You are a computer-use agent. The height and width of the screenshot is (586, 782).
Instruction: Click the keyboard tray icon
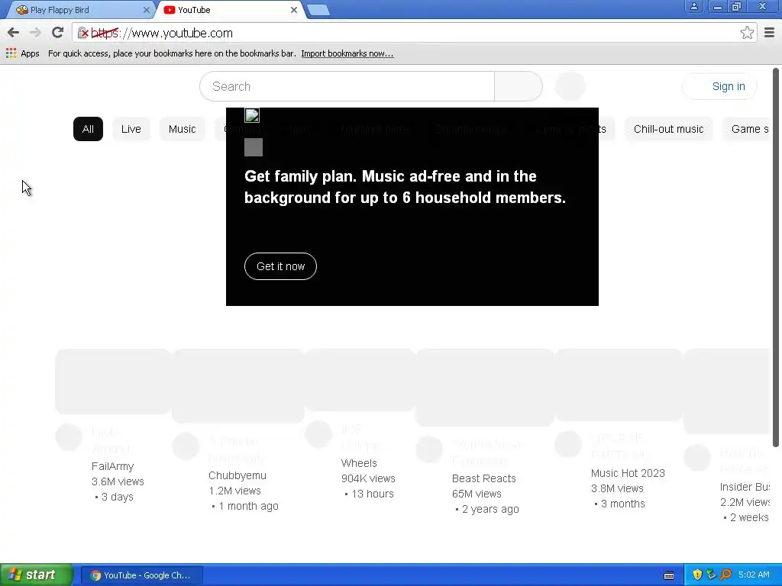point(669,575)
